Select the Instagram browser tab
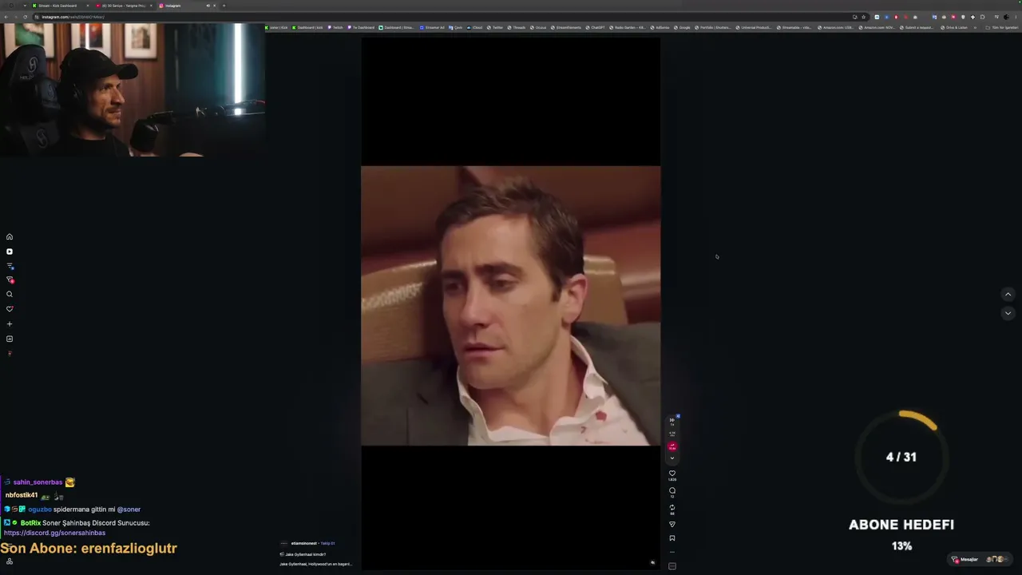 [x=186, y=6]
